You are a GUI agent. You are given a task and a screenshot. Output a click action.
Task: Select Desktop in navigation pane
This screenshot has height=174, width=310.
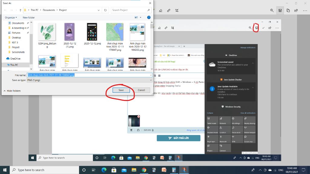16,37
